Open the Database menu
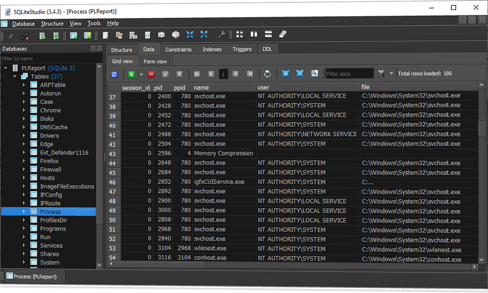Viewport: 488px width, 293px height. 23,24
